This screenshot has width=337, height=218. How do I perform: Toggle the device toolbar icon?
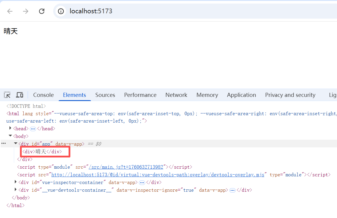point(20,95)
